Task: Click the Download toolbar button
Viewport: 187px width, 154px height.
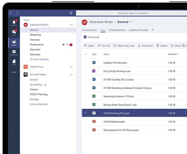Action: click(145, 46)
